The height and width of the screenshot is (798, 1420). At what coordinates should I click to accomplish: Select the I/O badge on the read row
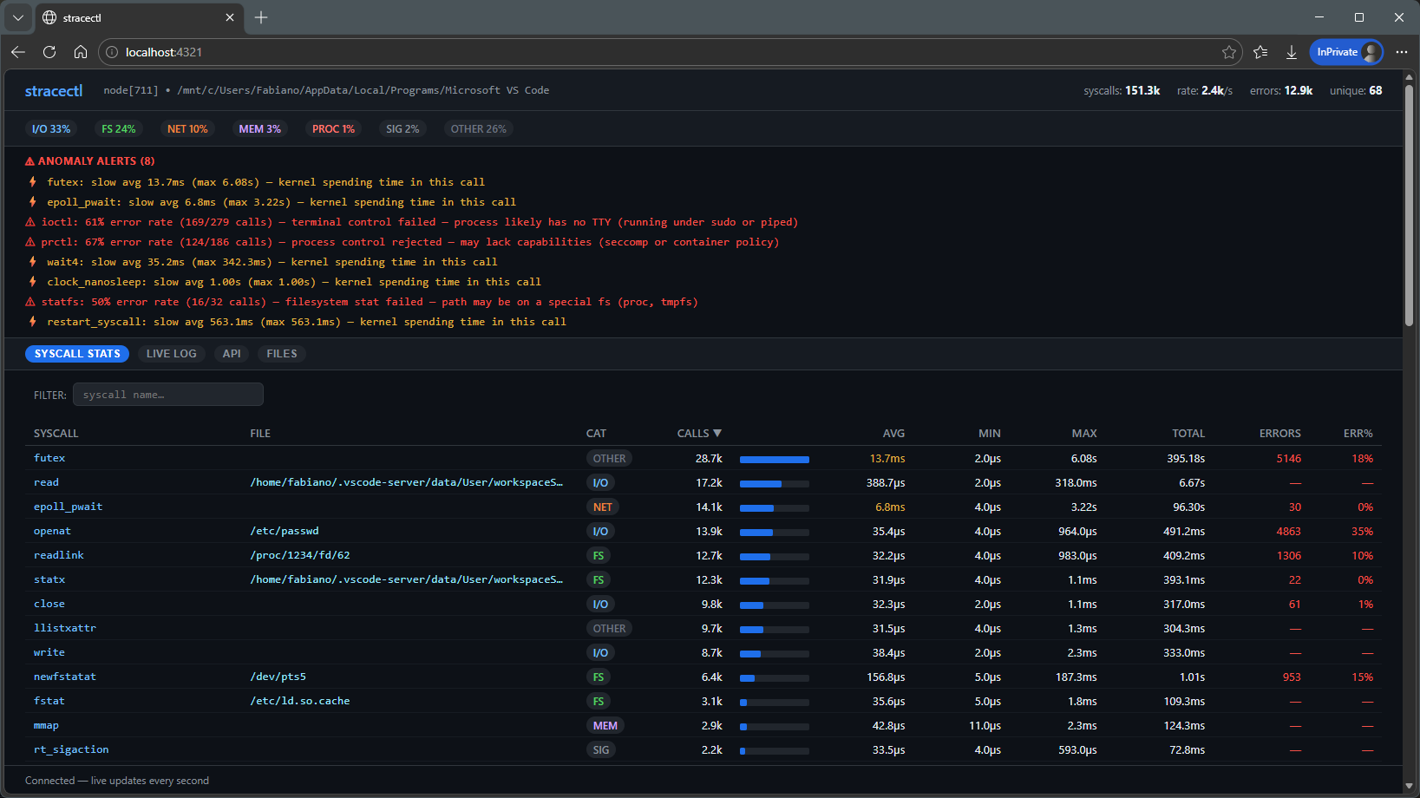pyautogui.click(x=600, y=482)
